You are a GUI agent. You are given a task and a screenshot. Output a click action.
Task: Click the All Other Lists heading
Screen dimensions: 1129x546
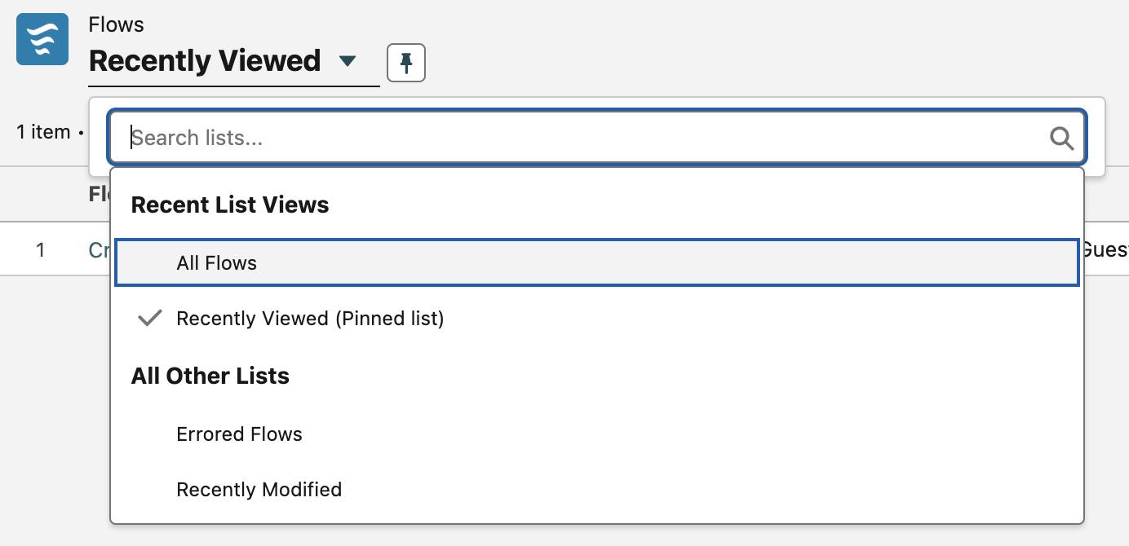pos(210,376)
